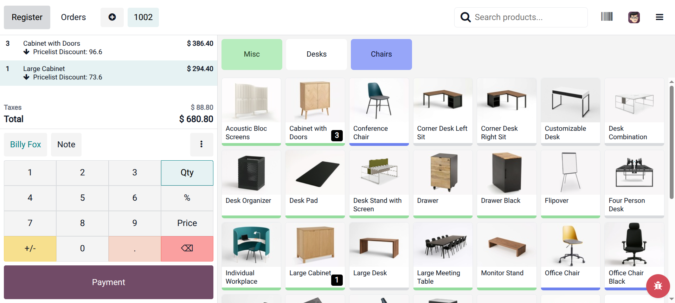Open the Orders tab

tap(73, 17)
